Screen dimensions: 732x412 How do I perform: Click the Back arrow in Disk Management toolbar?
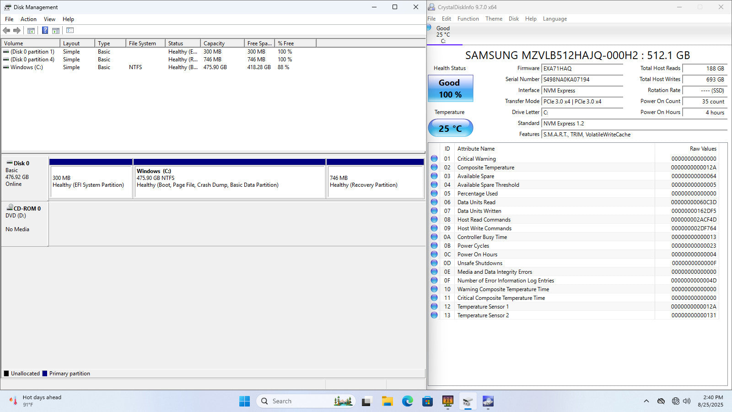coord(6,31)
